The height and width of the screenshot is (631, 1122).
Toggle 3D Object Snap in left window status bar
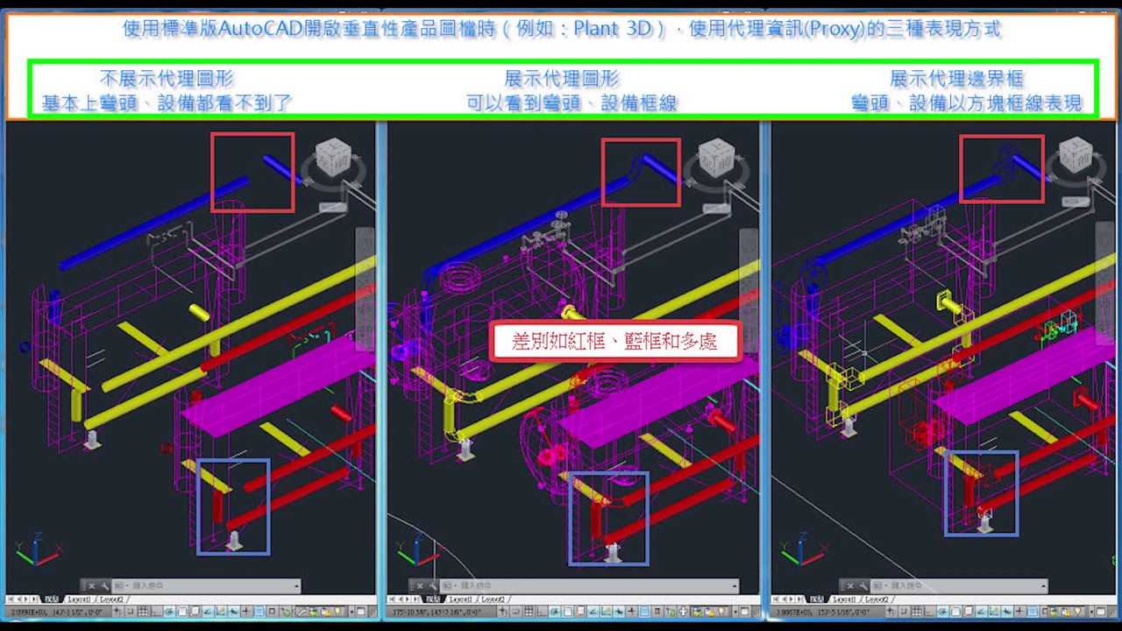[195, 612]
